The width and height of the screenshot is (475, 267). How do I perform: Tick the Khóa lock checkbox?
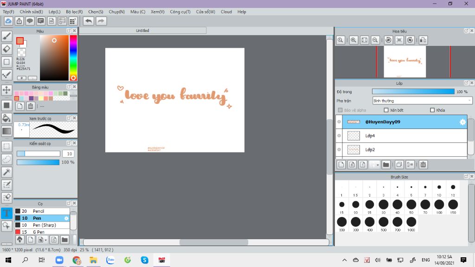(432, 110)
